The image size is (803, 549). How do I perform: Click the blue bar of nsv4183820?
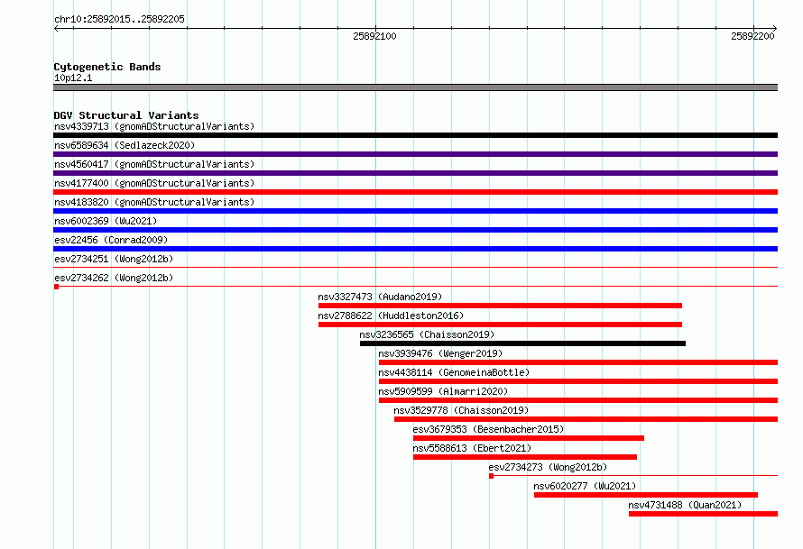pyautogui.click(x=415, y=211)
